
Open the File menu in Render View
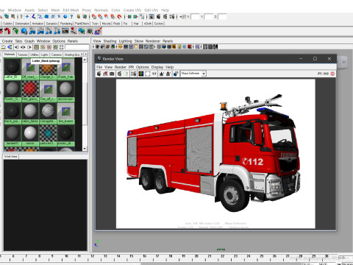point(99,67)
